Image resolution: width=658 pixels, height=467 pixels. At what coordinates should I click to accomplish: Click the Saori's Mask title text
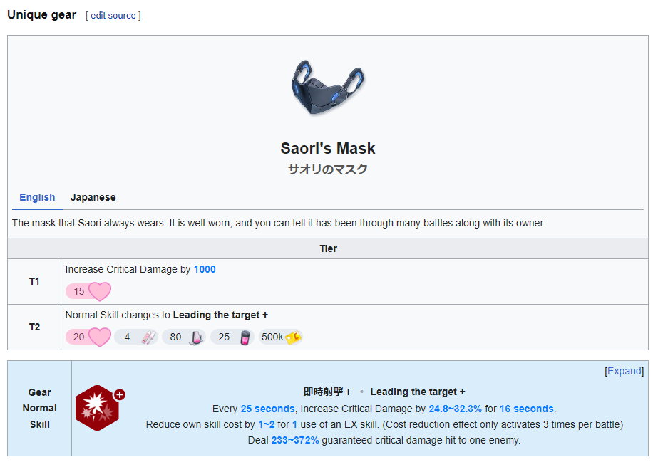328,148
